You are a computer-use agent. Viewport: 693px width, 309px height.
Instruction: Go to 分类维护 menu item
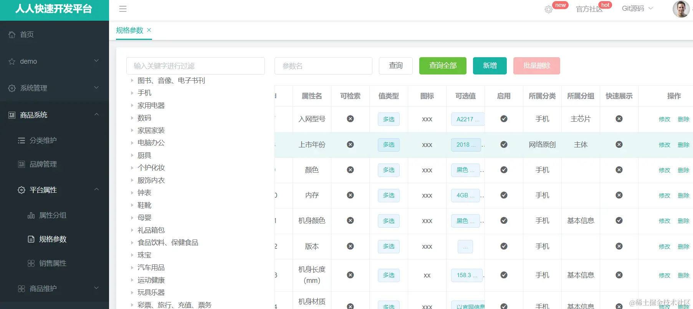[55, 140]
